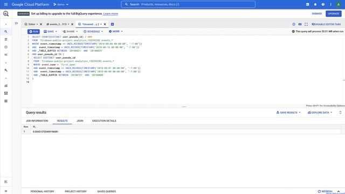Open the events_2...915 tab dropdown arrow

[68, 24]
